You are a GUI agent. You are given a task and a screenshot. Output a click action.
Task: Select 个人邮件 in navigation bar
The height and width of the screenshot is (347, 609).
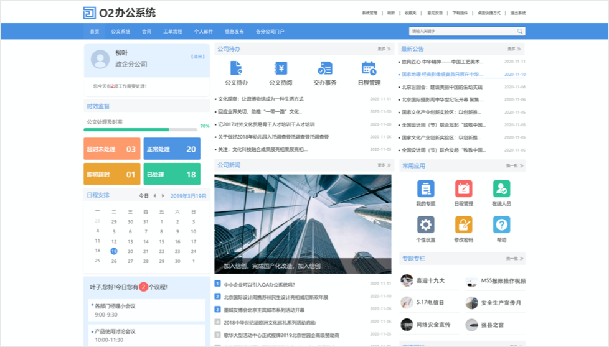[203, 31]
